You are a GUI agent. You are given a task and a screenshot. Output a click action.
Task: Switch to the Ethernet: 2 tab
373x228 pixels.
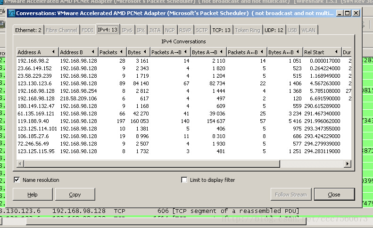pyautogui.click(x=28, y=30)
